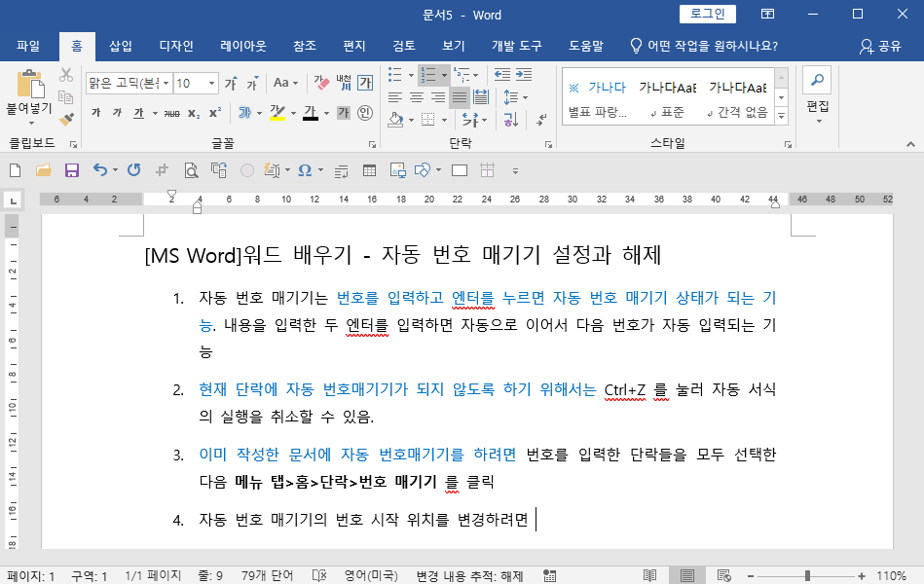Open line spacing dropdown
This screenshot has width=924, height=584.
pyautogui.click(x=515, y=97)
